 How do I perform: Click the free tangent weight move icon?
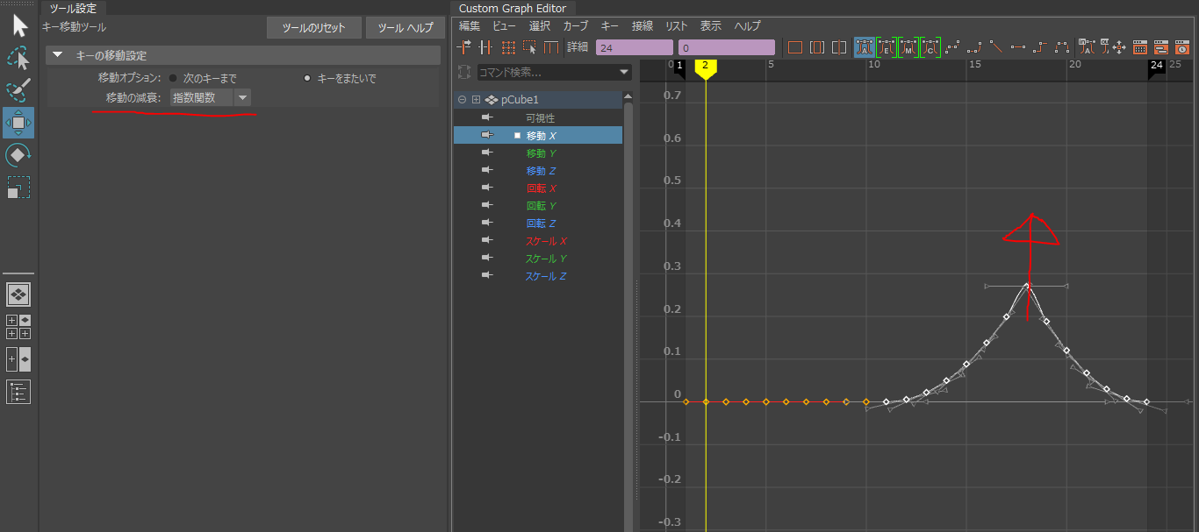1119,47
